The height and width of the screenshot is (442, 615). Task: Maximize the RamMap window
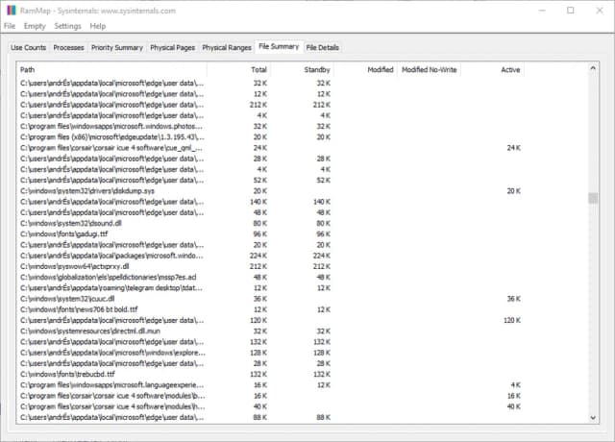pos(571,11)
